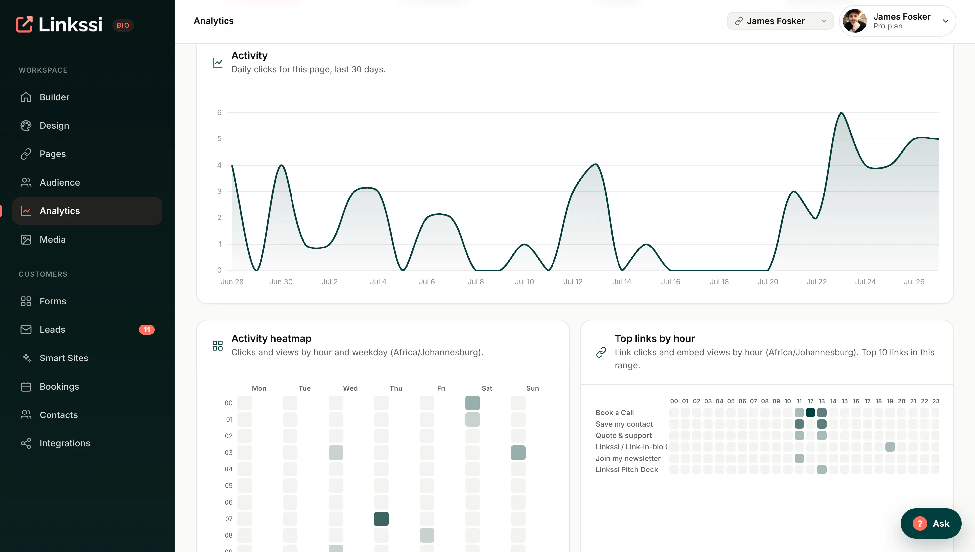Click the Linkssi logo
The height and width of the screenshot is (552, 975).
coord(60,24)
